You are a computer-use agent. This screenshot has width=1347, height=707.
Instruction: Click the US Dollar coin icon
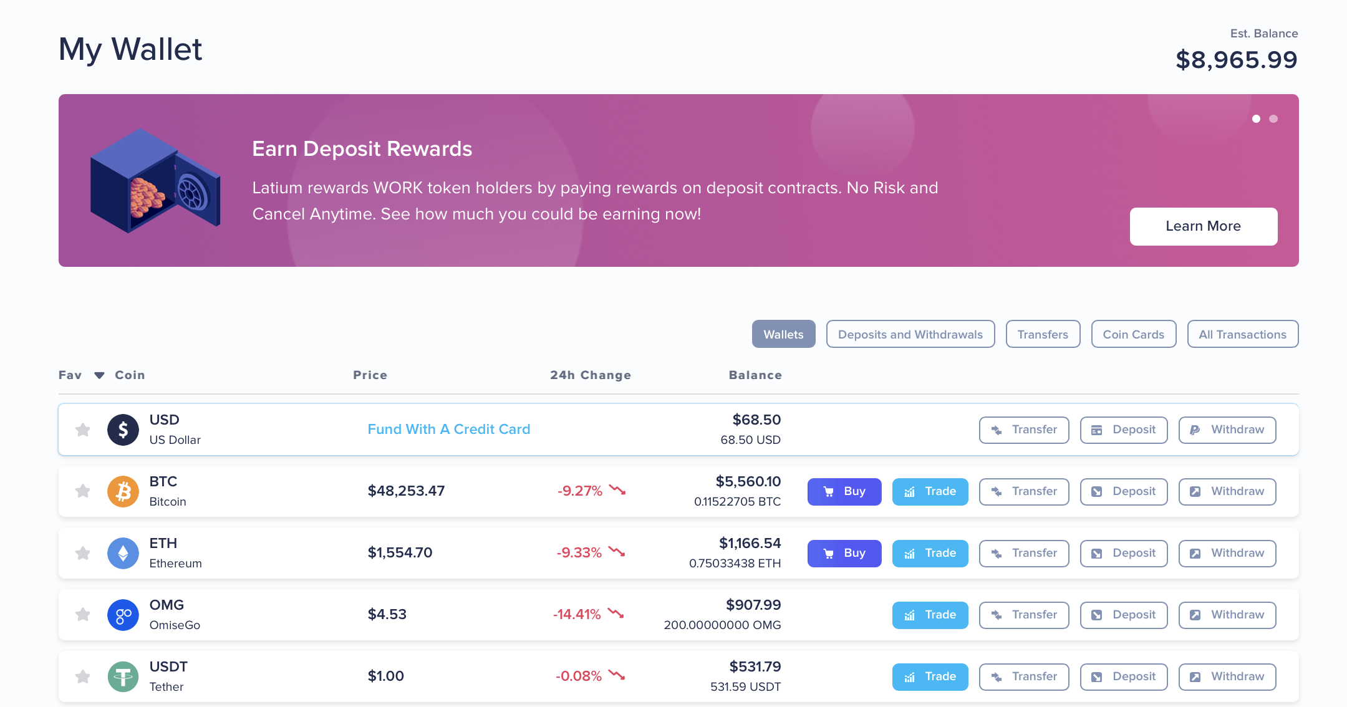[123, 430]
